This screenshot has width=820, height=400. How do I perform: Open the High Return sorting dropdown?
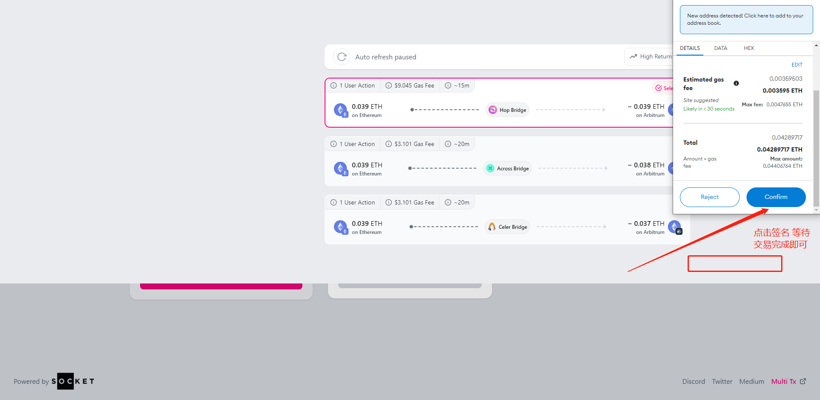(650, 56)
